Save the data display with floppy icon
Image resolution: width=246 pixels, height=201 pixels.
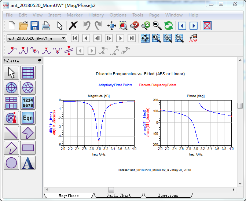click(35, 26)
